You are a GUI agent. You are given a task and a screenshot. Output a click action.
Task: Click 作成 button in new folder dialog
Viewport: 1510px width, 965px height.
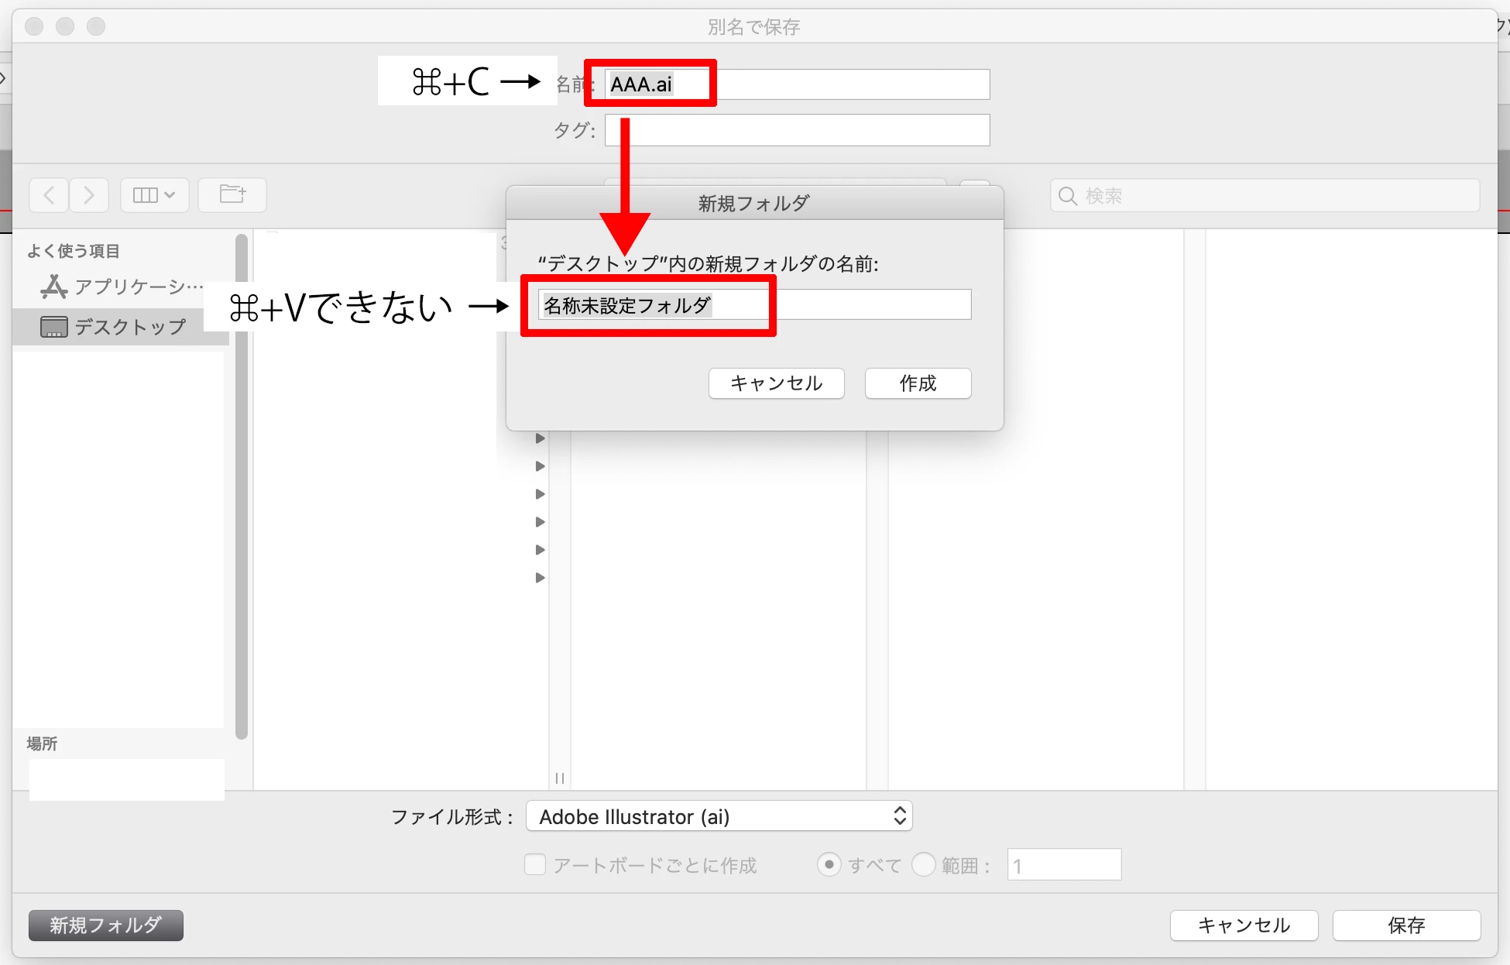coord(918,383)
